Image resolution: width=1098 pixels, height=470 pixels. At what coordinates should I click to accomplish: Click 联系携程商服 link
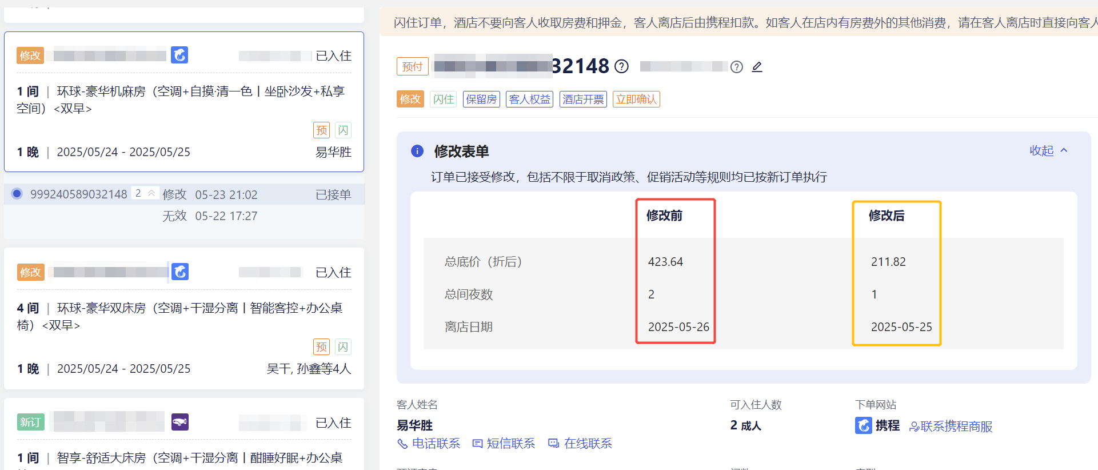point(951,427)
